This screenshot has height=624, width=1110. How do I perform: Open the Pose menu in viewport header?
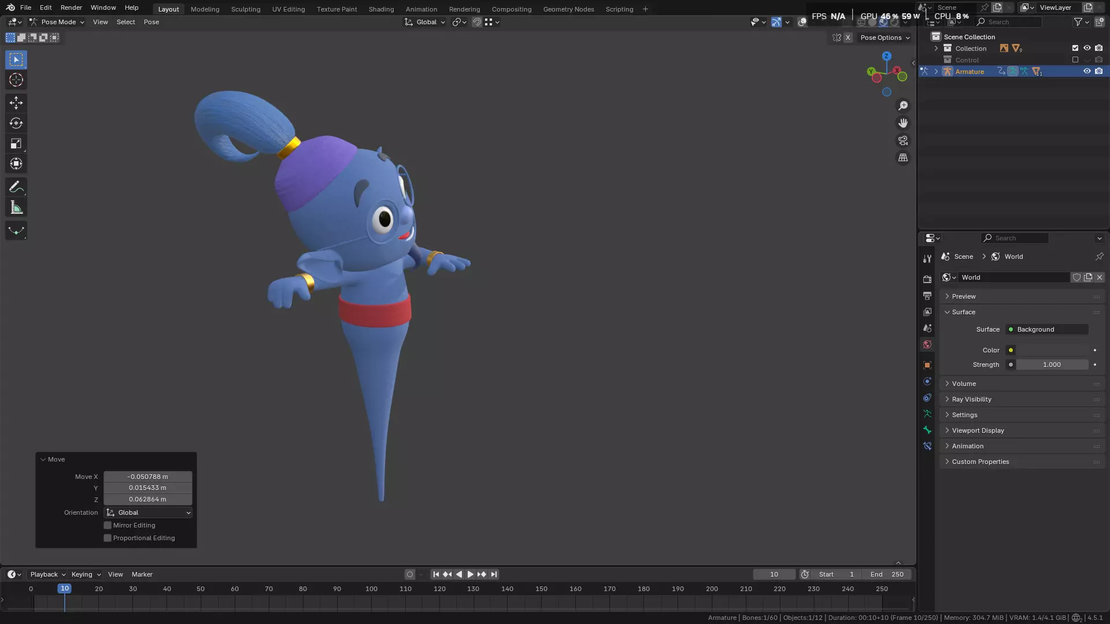coord(151,22)
